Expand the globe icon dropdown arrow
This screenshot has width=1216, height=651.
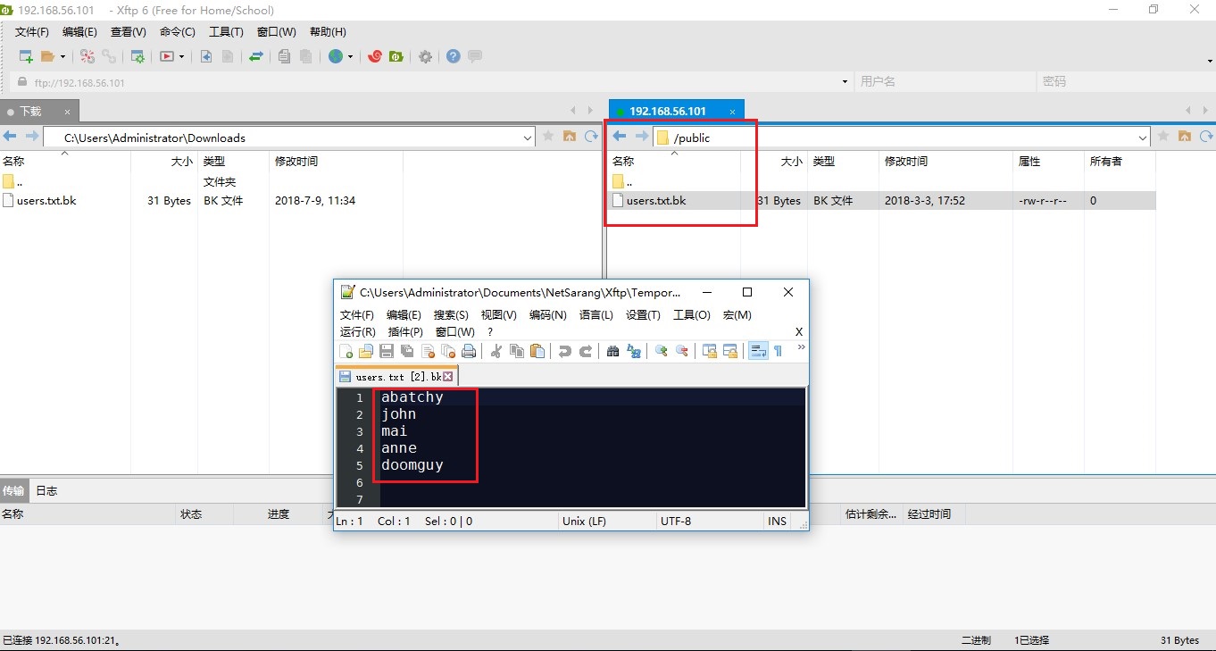(350, 56)
